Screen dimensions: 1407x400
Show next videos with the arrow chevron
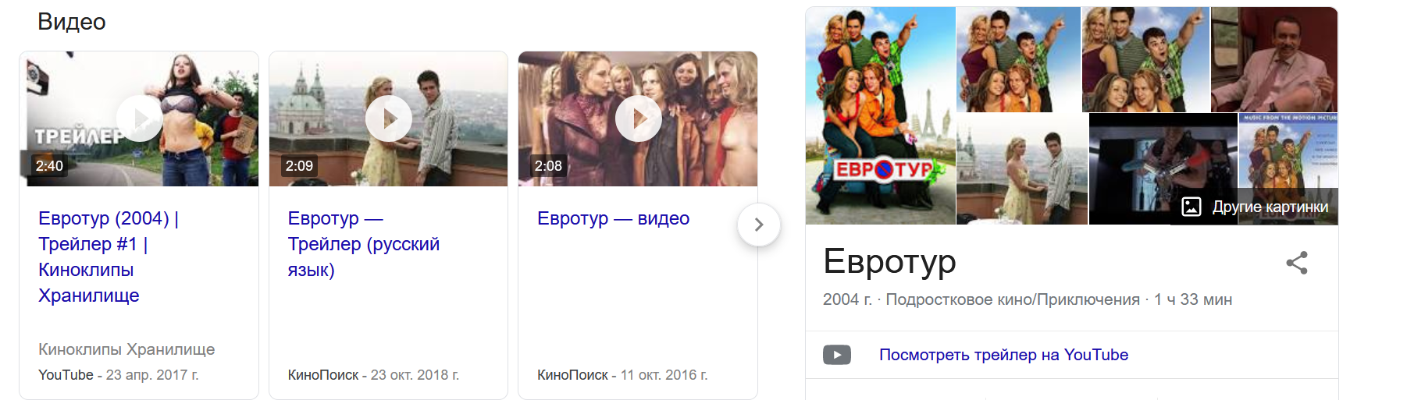[759, 225]
